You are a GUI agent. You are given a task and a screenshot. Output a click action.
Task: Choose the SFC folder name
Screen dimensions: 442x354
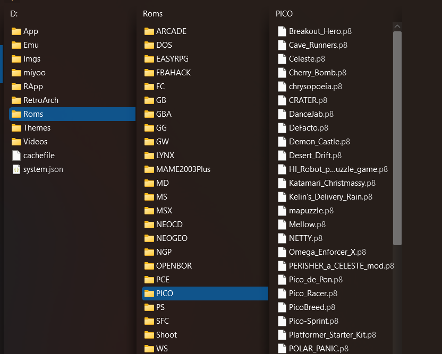point(163,321)
